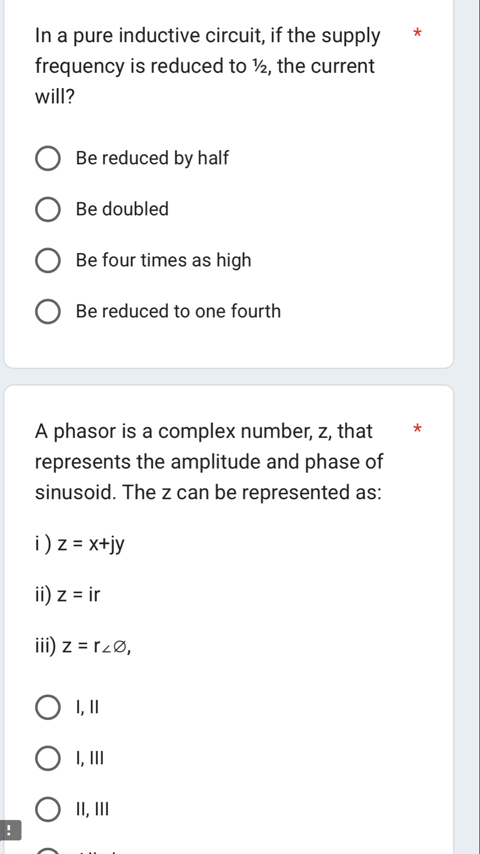Click the "Be doubled" label text

tap(122, 209)
